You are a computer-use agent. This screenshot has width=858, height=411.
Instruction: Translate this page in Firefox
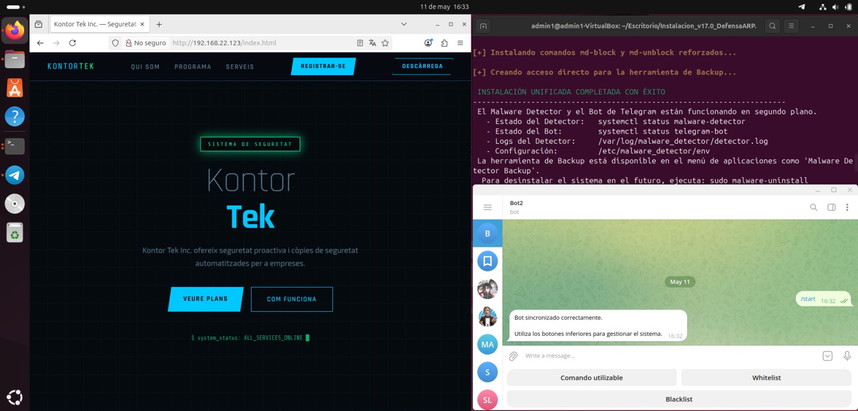tap(372, 43)
